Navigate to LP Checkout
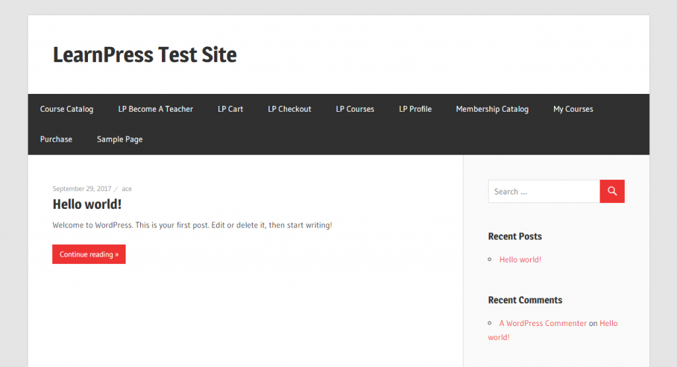677x367 pixels. [290, 109]
